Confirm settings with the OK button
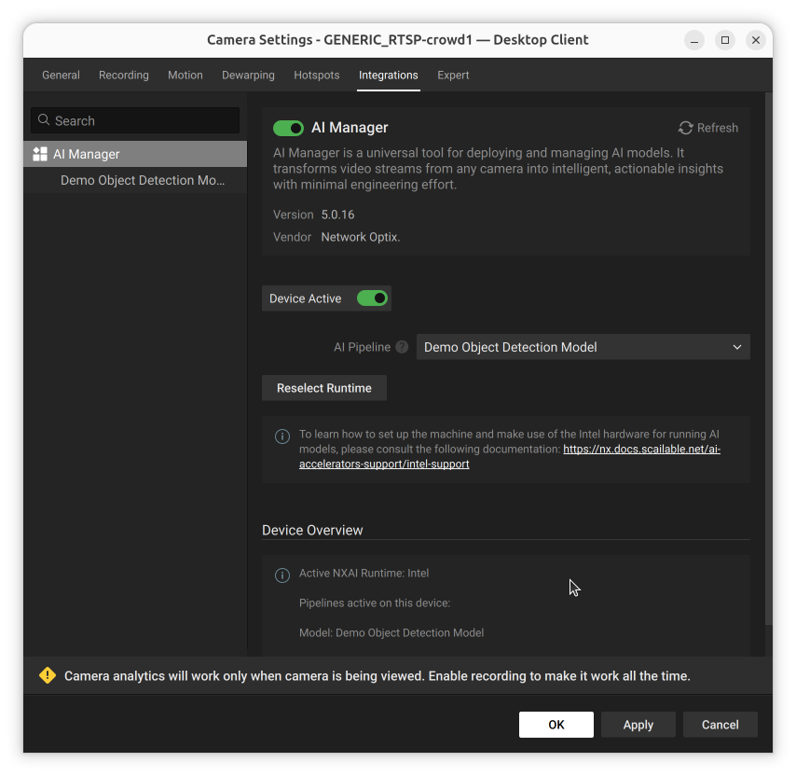Image resolution: width=796 pixels, height=776 pixels. 556,724
